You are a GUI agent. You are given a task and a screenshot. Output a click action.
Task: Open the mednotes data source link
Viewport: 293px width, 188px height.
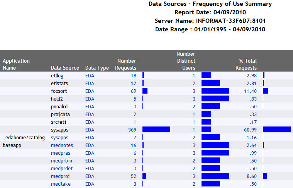tap(62, 145)
